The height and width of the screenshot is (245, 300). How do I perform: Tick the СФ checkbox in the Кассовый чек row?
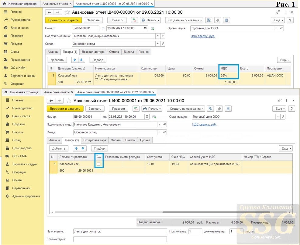point(99,164)
